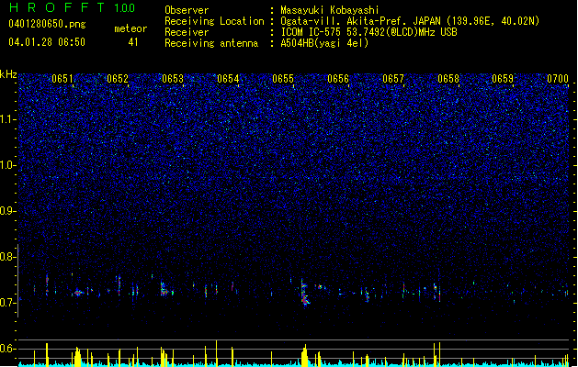
Task: Select observer name Masayuki Kobayashi
Action: click(330, 10)
